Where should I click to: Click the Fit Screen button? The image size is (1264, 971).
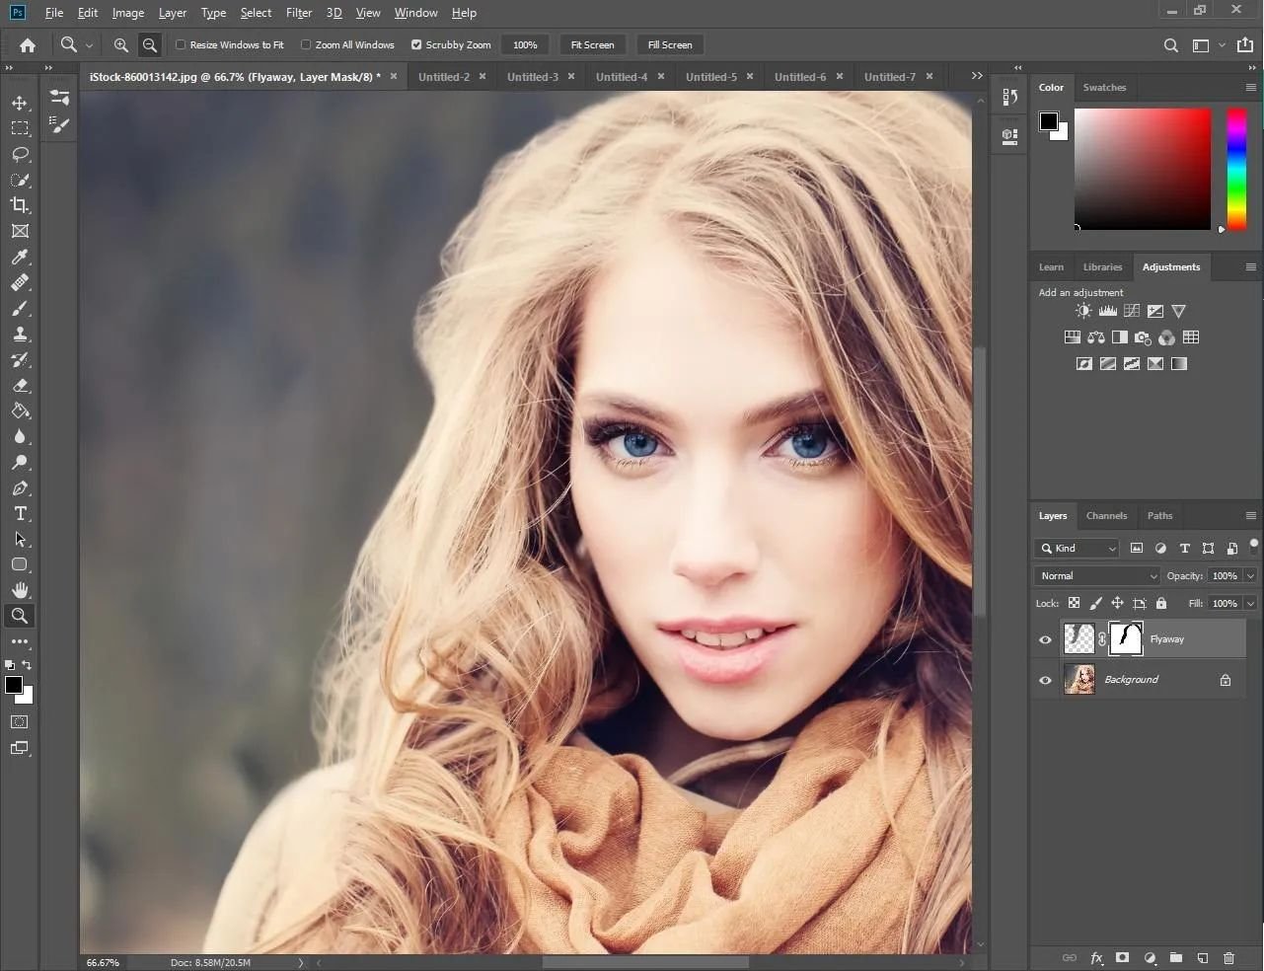pos(592,45)
